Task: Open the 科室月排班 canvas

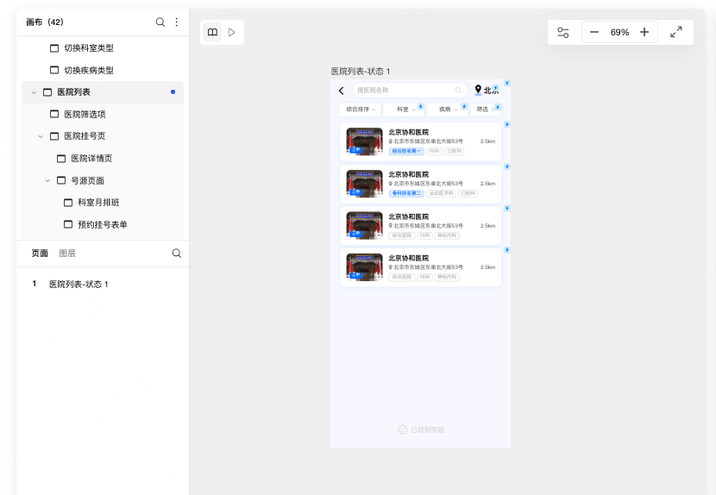Action: click(98, 203)
